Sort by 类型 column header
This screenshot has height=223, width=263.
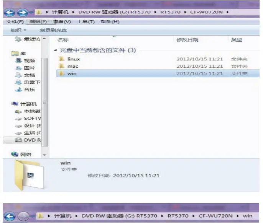click(x=236, y=40)
